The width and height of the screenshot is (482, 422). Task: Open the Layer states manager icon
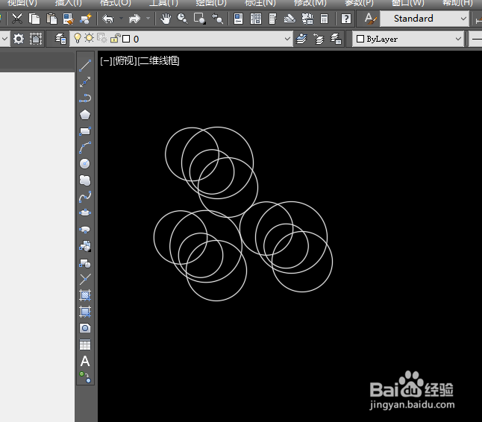[x=336, y=39]
